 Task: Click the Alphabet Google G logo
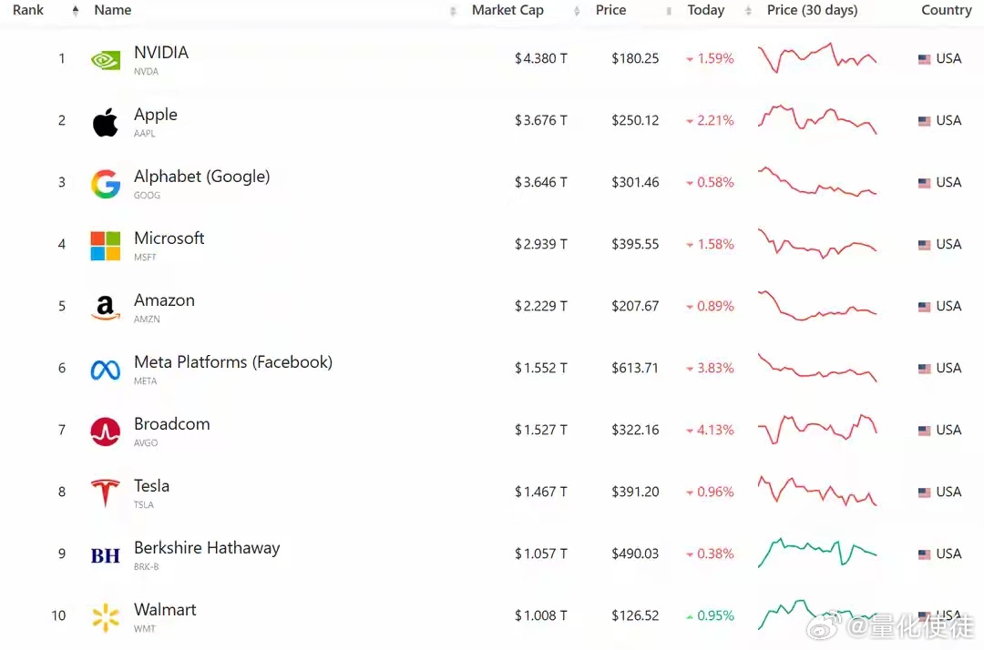tap(106, 184)
